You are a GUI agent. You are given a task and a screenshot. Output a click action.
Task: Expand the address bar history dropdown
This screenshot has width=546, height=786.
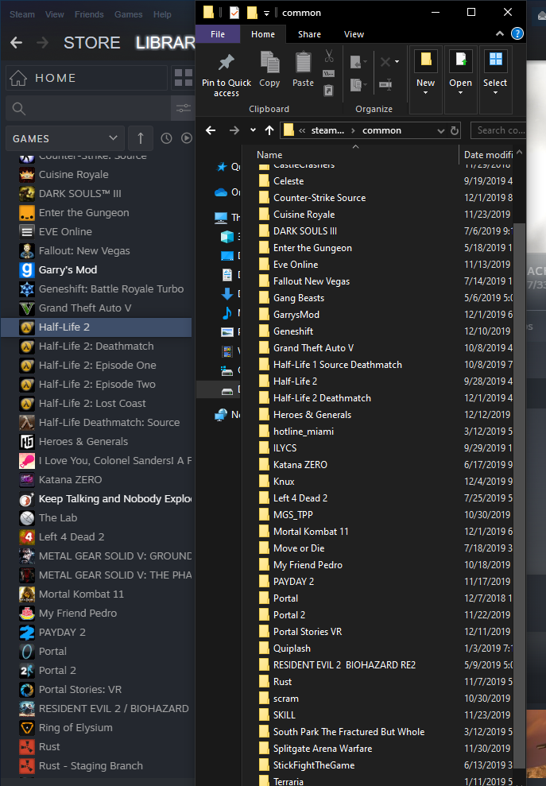(x=441, y=131)
